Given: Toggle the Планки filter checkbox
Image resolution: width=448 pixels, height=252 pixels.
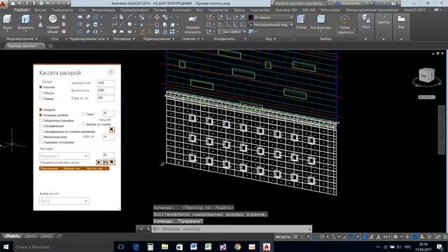Looking at the screenshot, I should (x=41, y=99).
